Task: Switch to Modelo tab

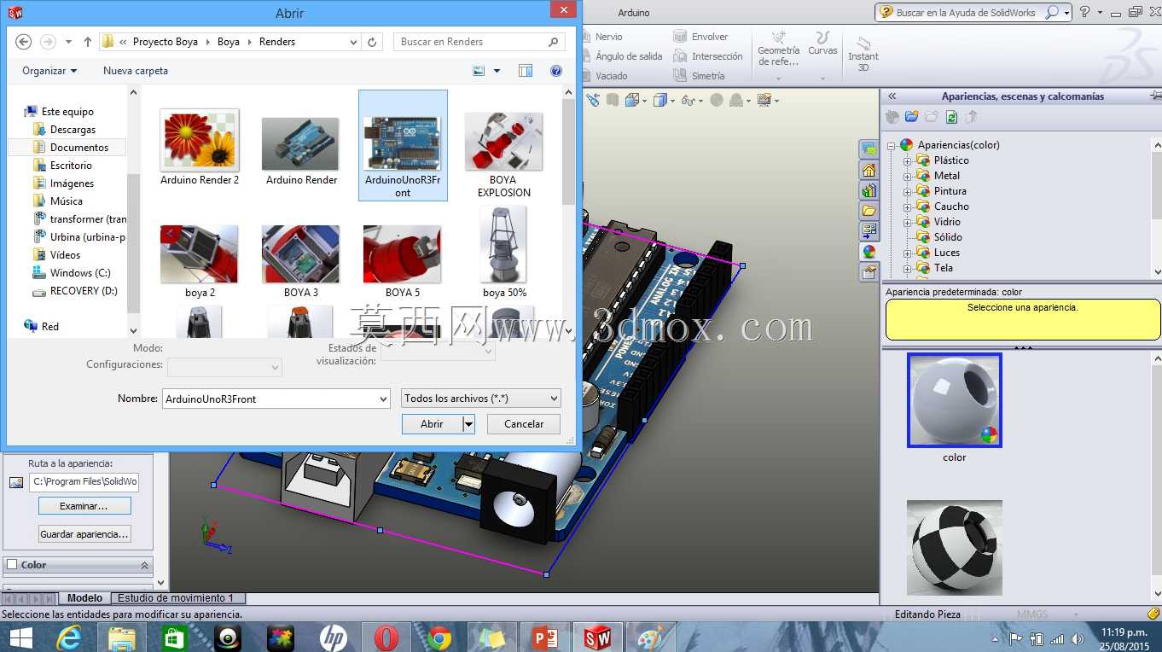Action: point(84,598)
